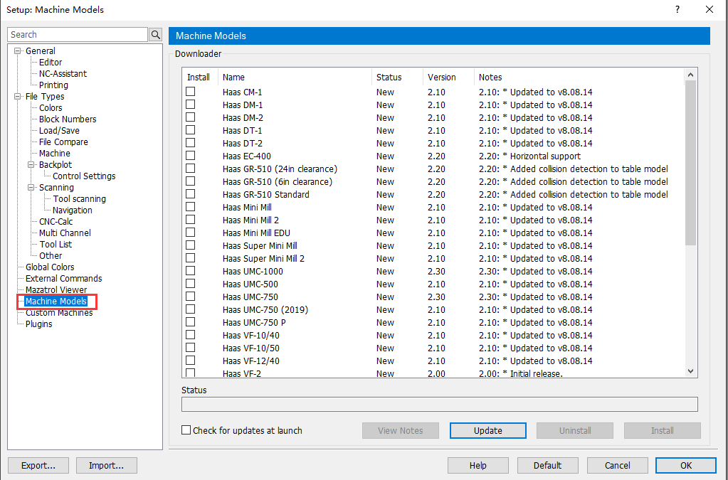
Task: Tick install checkbox for Haas DM-2
Action: [x=190, y=117]
